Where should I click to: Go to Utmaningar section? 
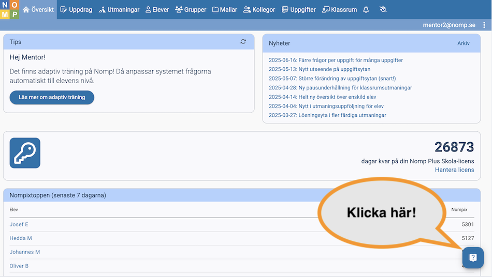pyautogui.click(x=119, y=10)
